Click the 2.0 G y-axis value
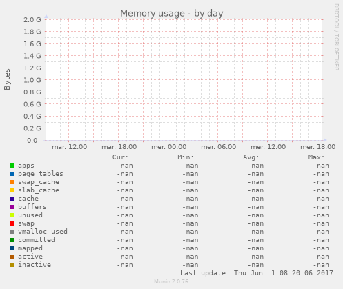343x289 pixels. click(32, 19)
